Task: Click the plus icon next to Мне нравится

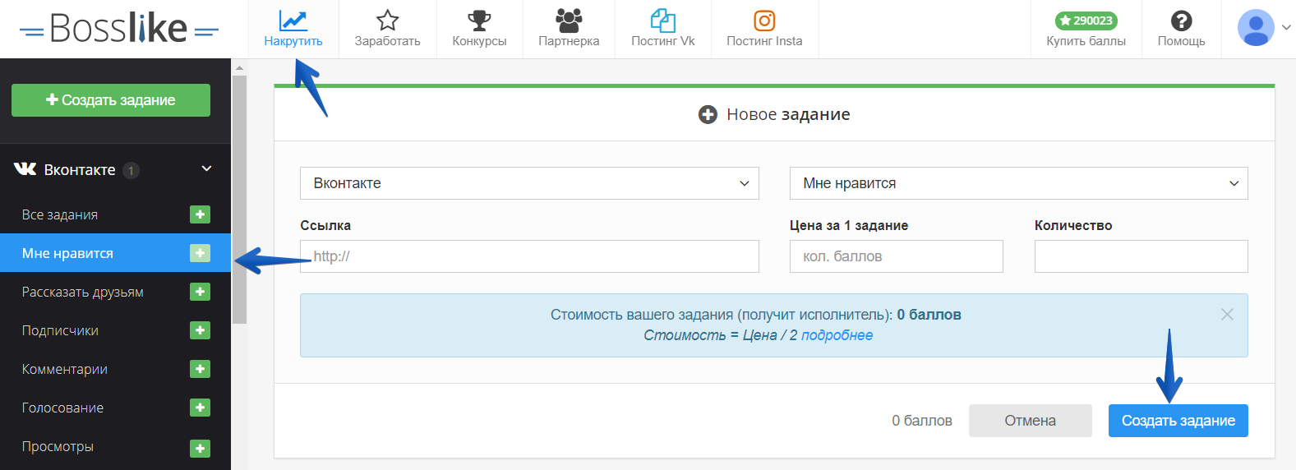Action: point(200,253)
